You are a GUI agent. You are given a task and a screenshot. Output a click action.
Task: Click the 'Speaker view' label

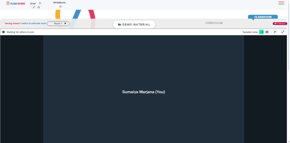(250, 32)
